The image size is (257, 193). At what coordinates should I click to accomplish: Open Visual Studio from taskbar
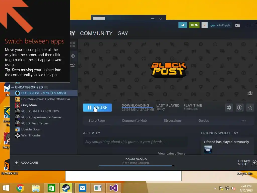coord(114,188)
